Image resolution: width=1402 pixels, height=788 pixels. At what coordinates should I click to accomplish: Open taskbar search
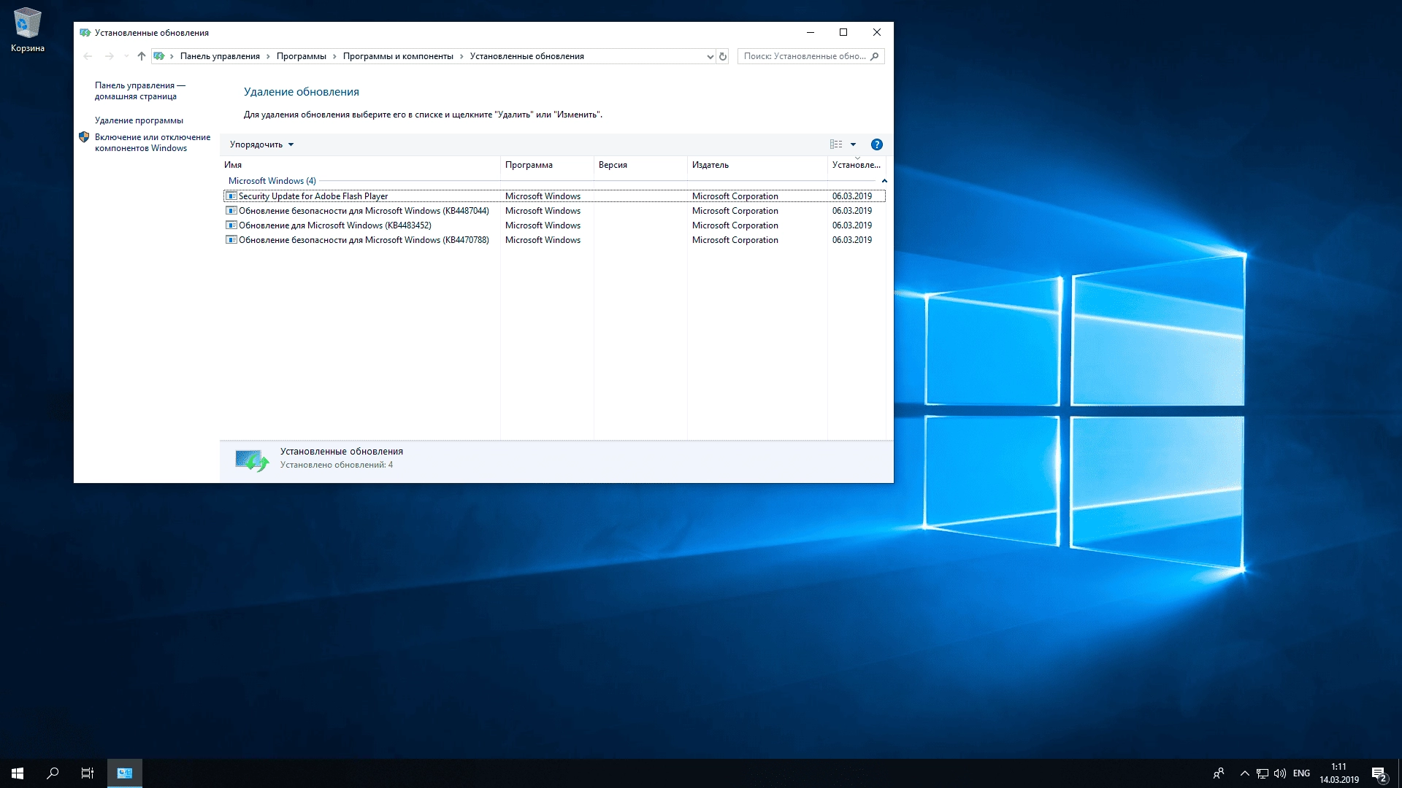coord(53,773)
